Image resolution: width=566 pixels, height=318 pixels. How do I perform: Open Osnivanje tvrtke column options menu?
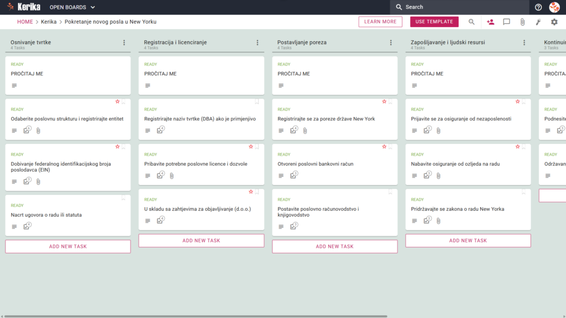tap(124, 43)
